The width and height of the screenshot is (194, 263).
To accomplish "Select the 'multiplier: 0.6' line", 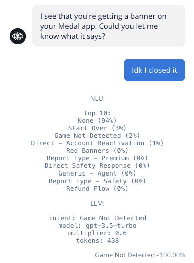I will [97, 233].
